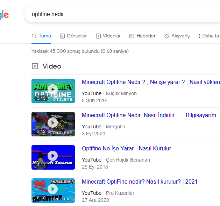
Task: Click ÖNİZLEME label on Pro Kuzenler thumbnail
Action: coord(63,199)
